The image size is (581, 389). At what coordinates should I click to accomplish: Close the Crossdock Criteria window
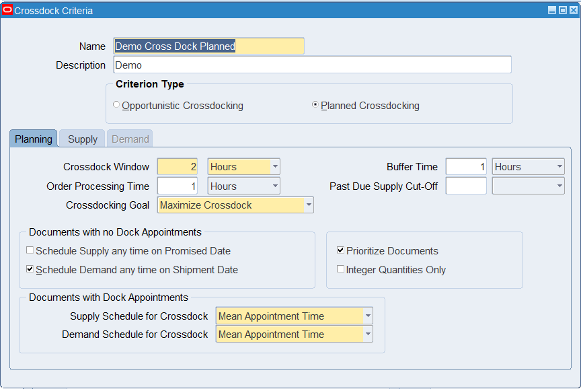tap(573, 11)
